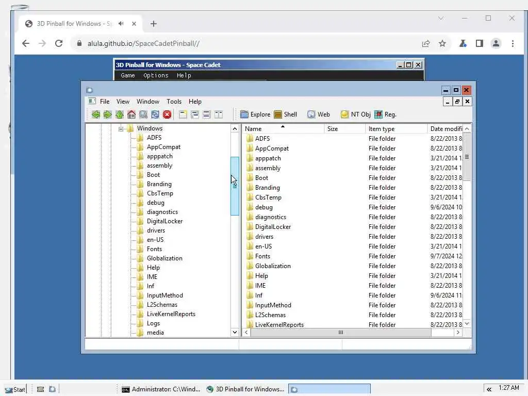This screenshot has width=528, height=396.
Task: Select LiveKernelReports folder in the tree pane
Action: (171, 314)
